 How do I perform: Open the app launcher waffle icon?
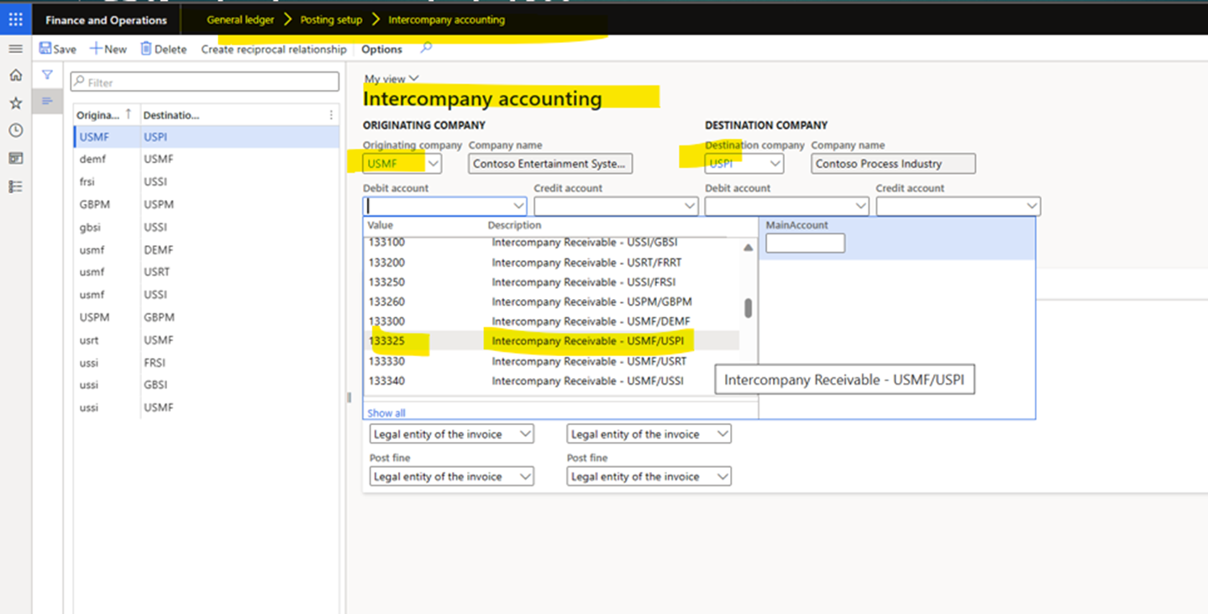pos(15,19)
